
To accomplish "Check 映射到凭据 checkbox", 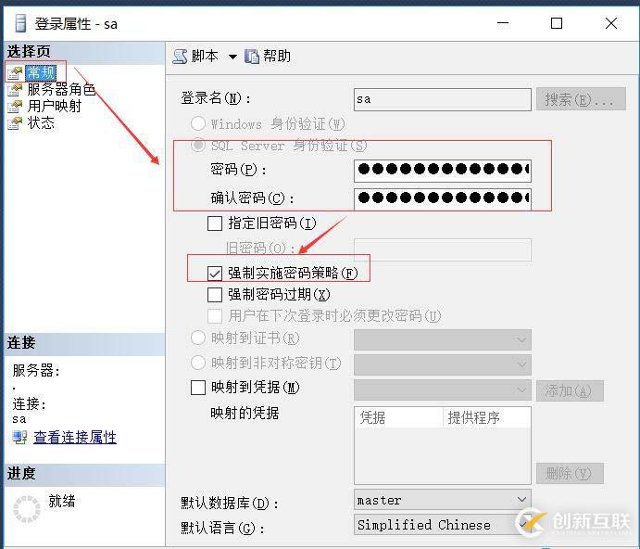I will (x=198, y=388).
